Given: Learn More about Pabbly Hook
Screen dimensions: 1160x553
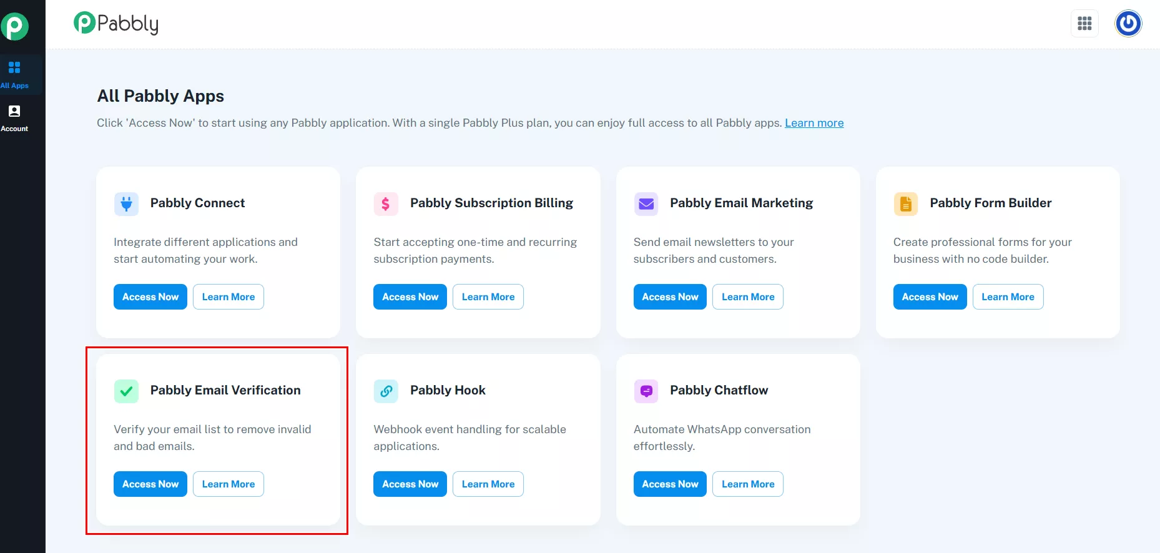Looking at the screenshot, I should 488,484.
